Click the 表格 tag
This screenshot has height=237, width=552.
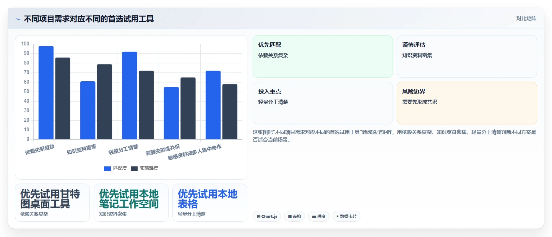tap(294, 216)
